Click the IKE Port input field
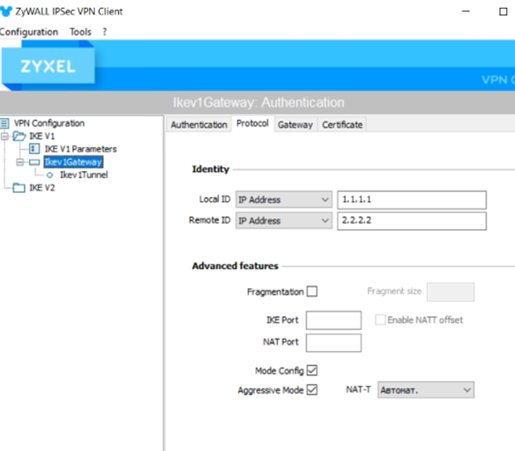The width and height of the screenshot is (515, 451). 333,320
